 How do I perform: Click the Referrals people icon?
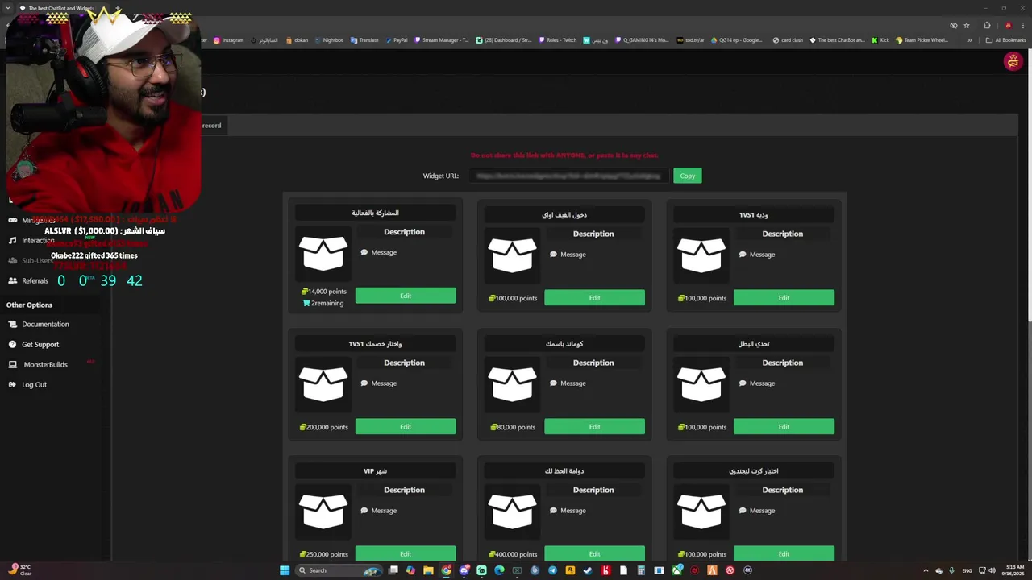click(x=12, y=280)
